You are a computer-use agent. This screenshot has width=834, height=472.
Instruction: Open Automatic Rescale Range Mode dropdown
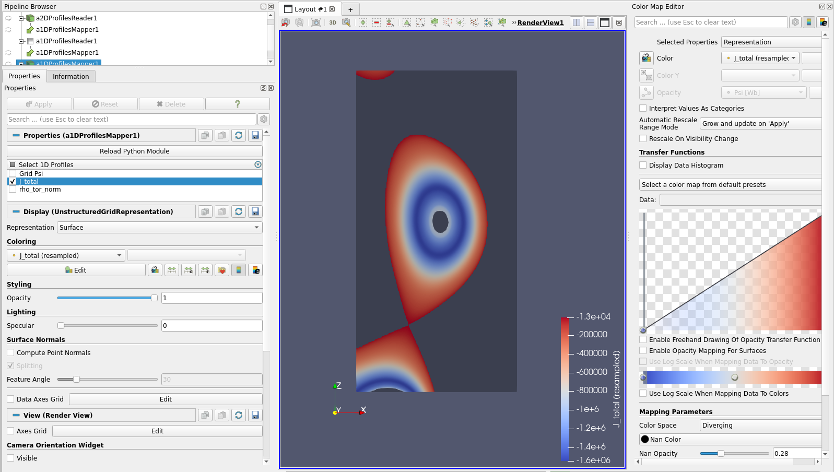(760, 123)
